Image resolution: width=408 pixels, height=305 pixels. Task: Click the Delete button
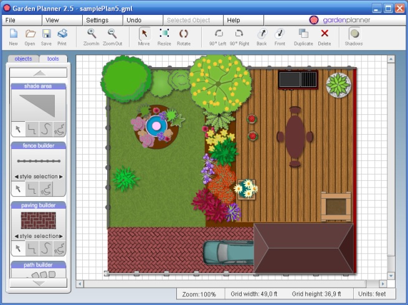325,36
